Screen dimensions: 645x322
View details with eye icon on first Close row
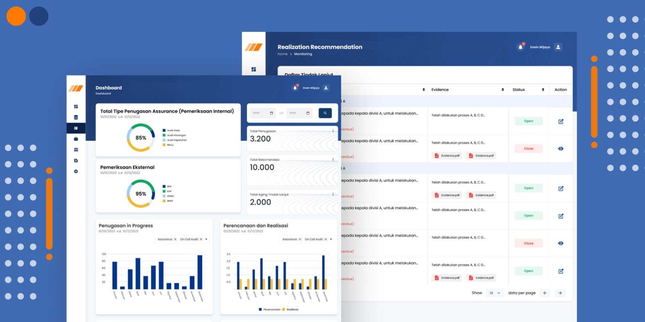click(x=561, y=149)
